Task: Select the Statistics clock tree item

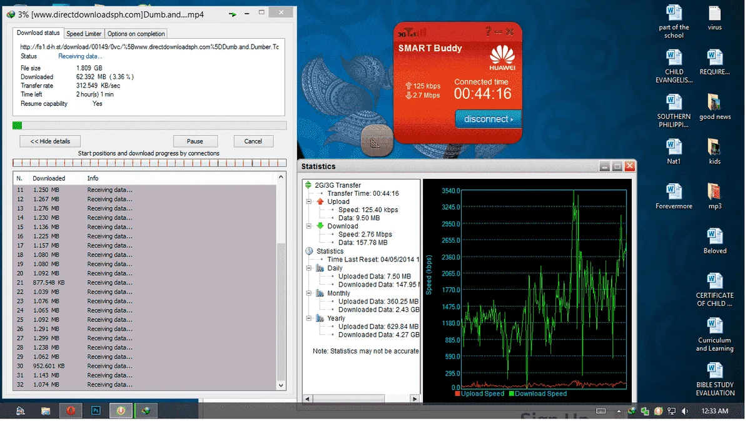Action: tap(330, 251)
